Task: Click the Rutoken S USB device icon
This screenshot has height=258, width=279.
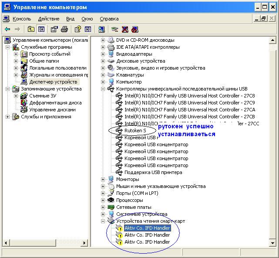Action: (119, 131)
